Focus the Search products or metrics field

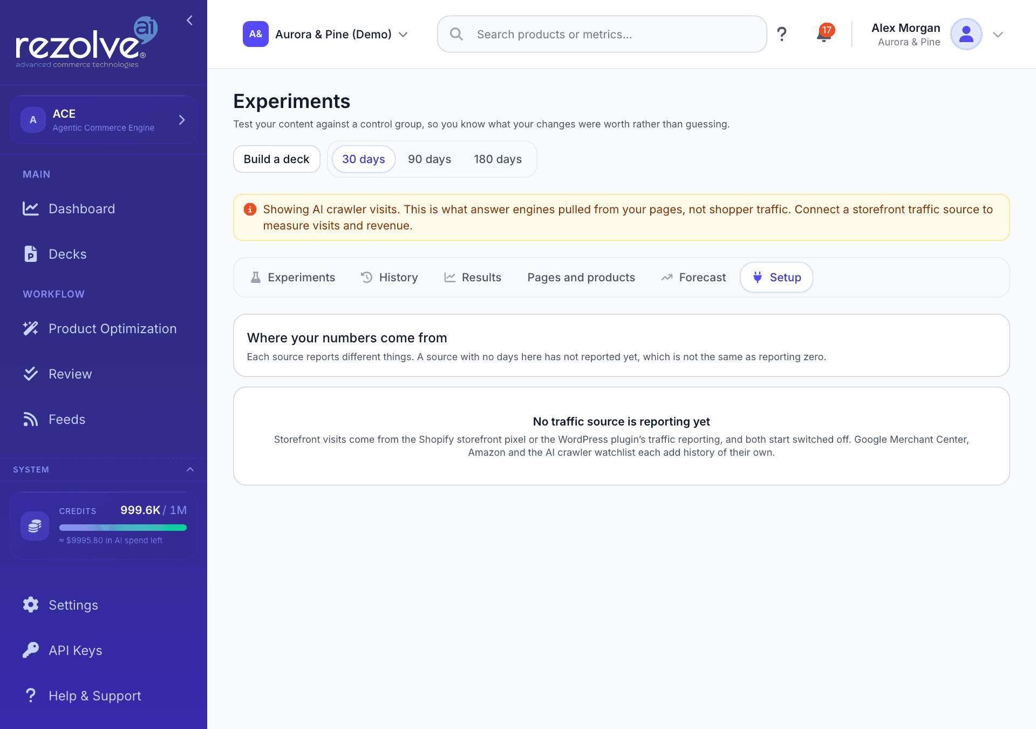tap(602, 34)
